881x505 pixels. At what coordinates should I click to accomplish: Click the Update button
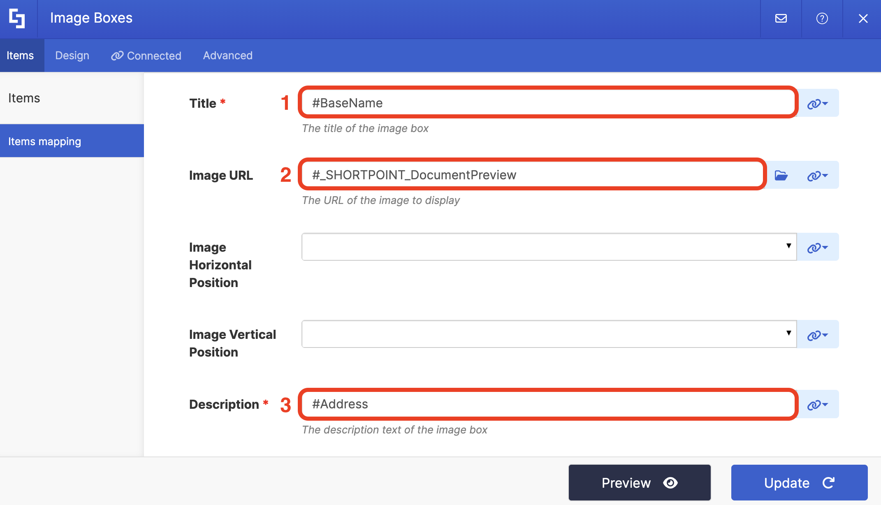coord(799,482)
